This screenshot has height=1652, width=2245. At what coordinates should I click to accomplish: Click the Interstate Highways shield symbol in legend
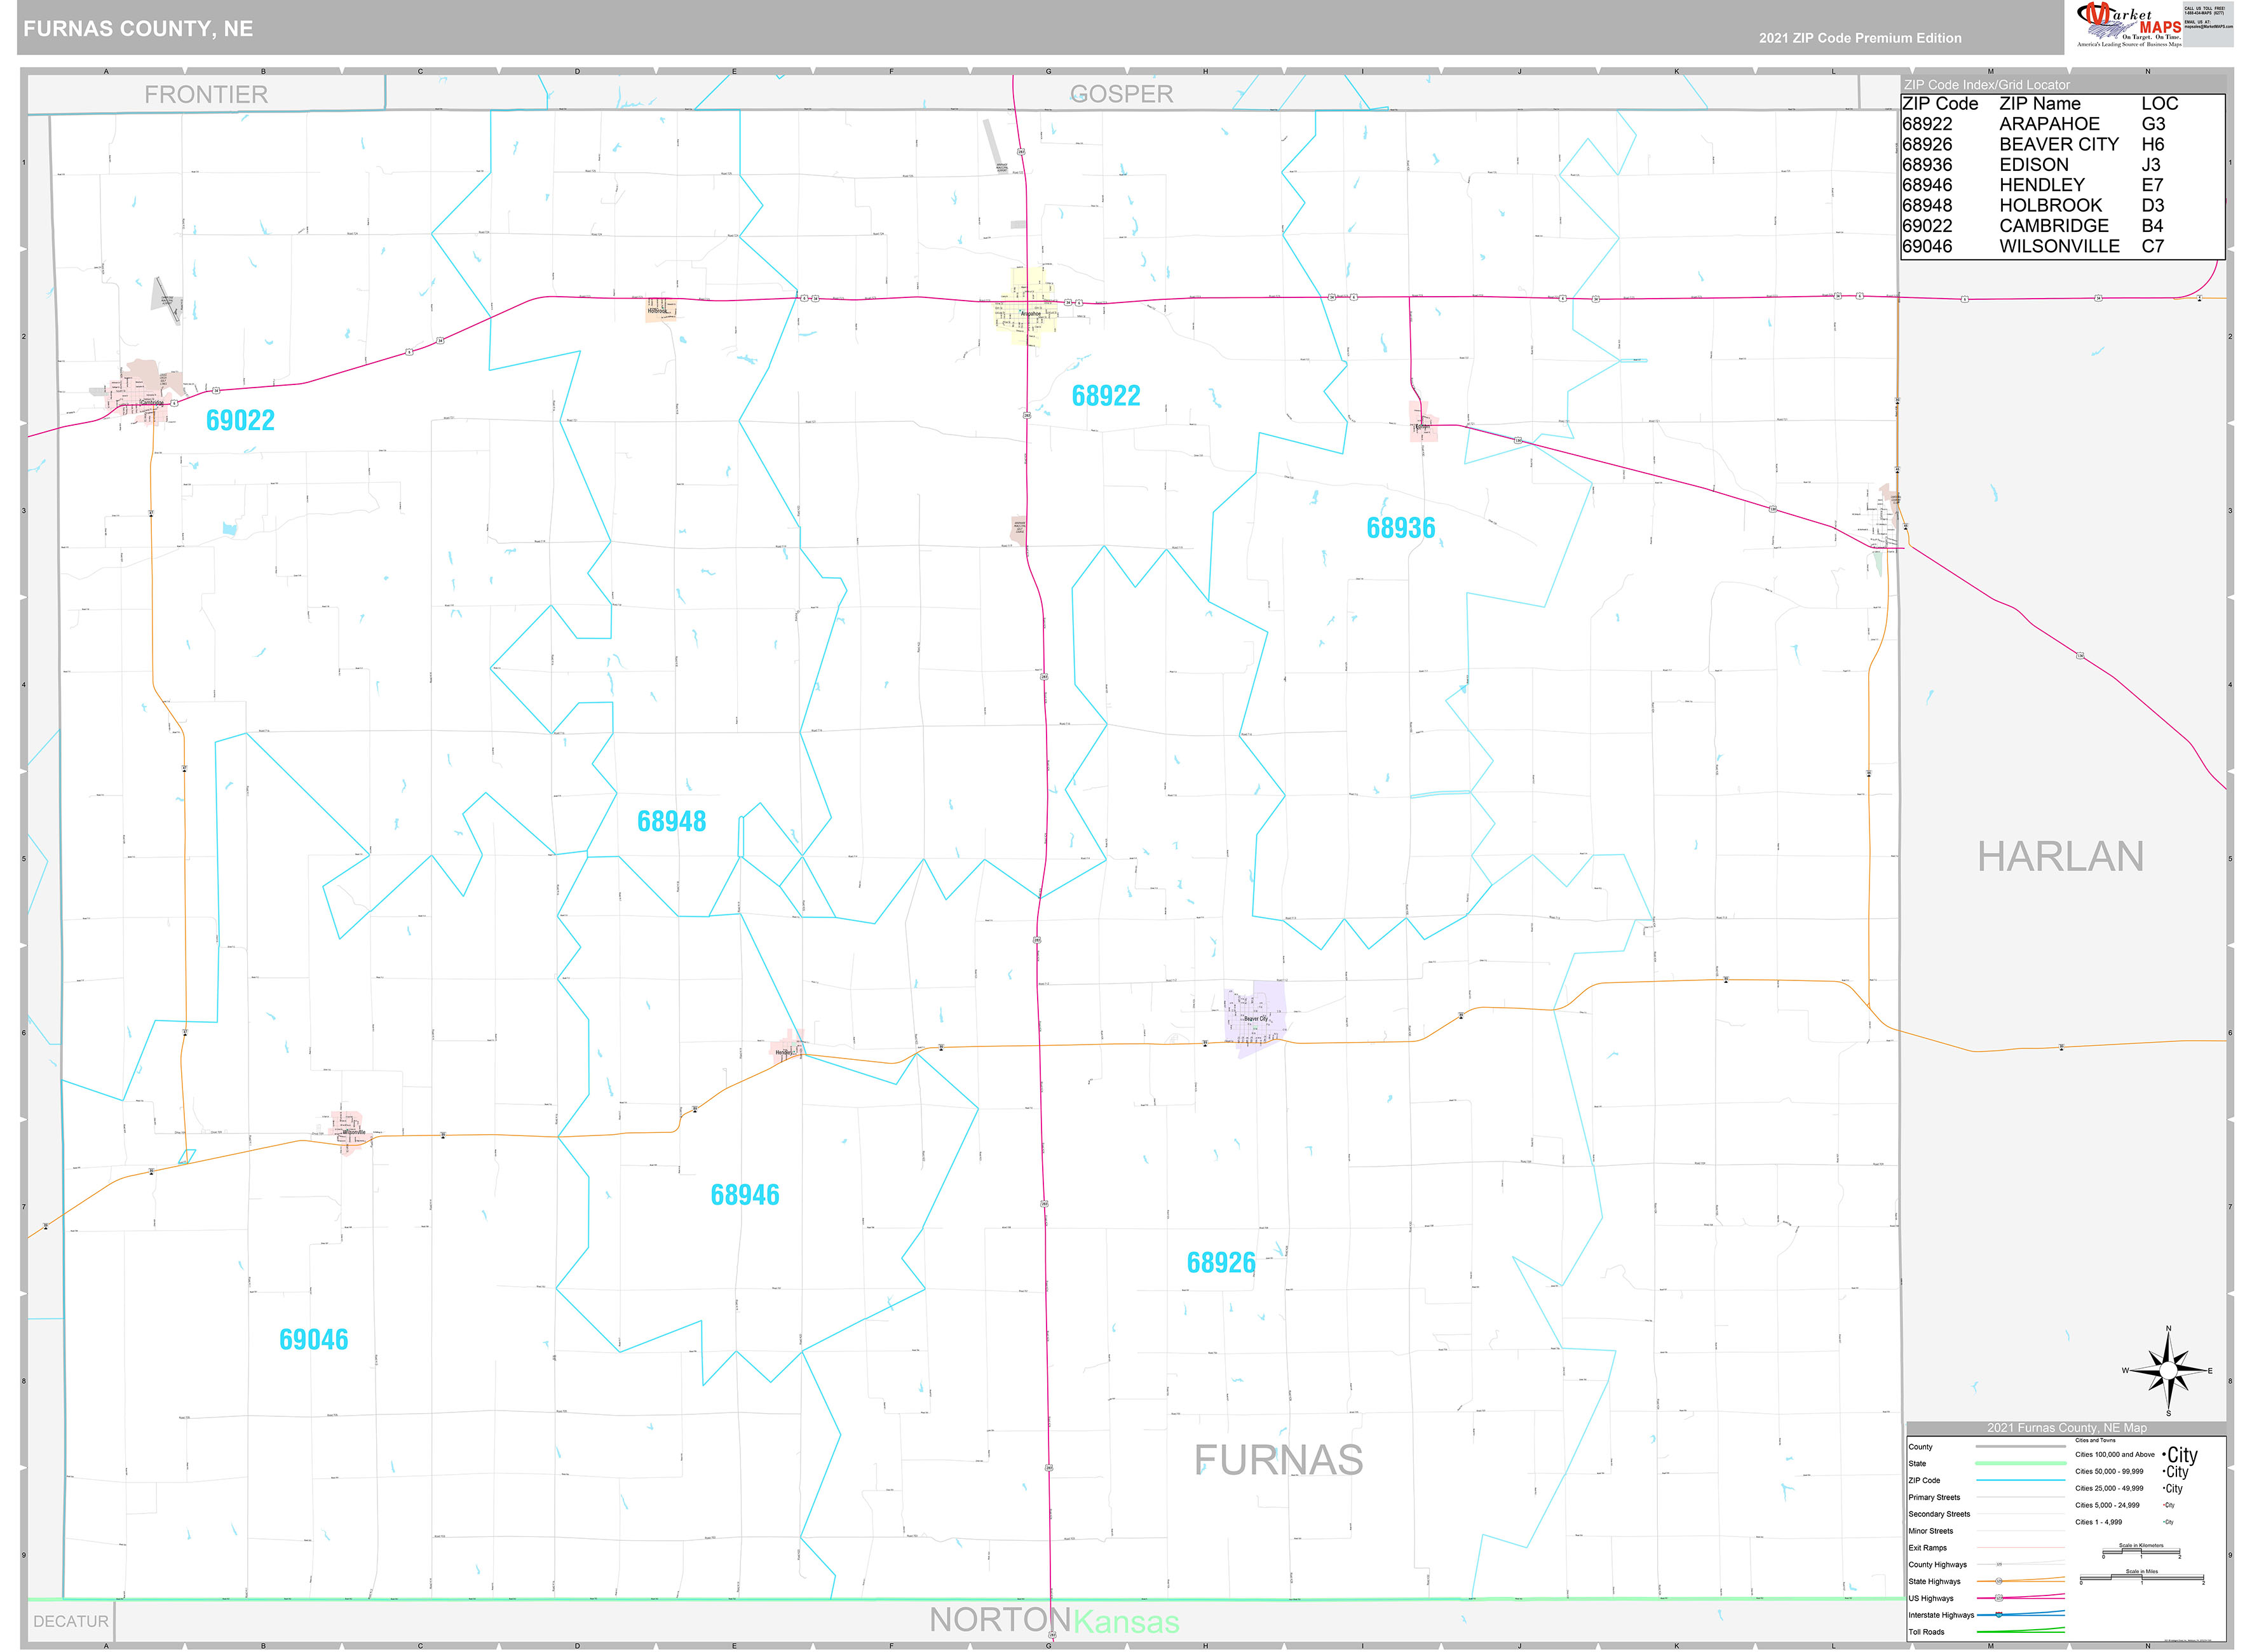click(1998, 1616)
